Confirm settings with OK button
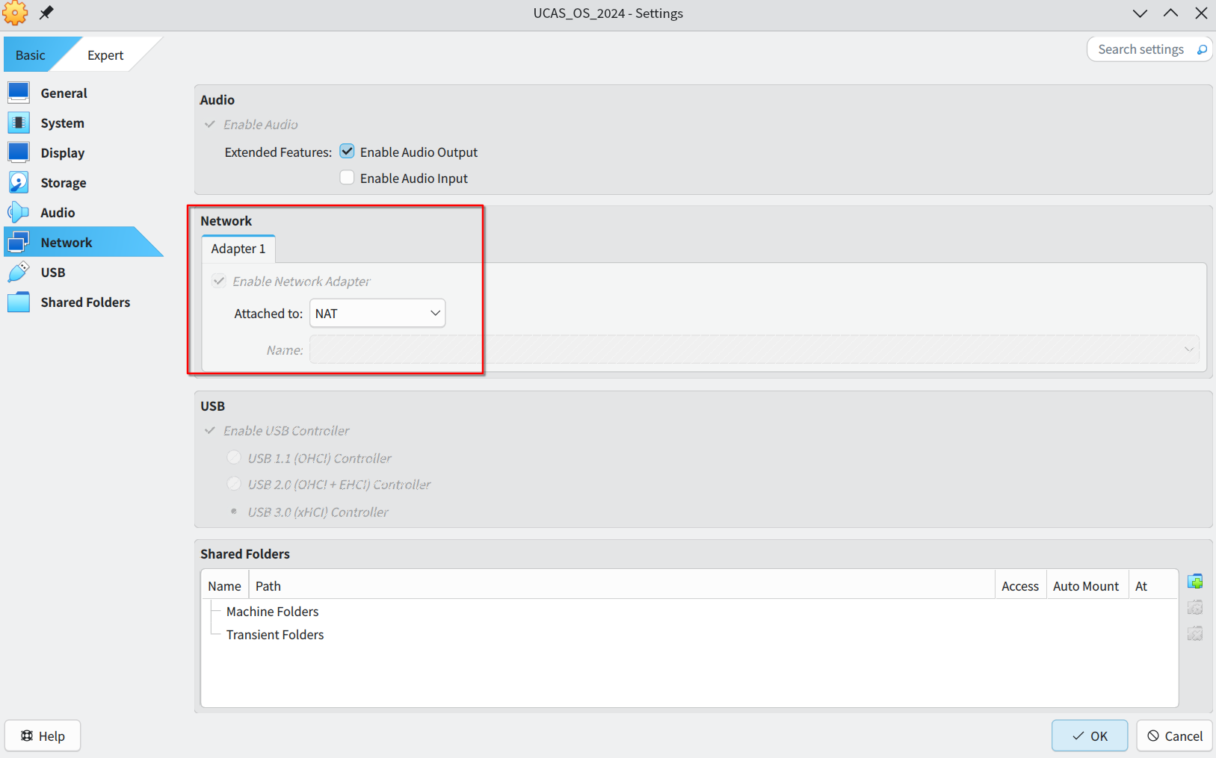 1090,736
